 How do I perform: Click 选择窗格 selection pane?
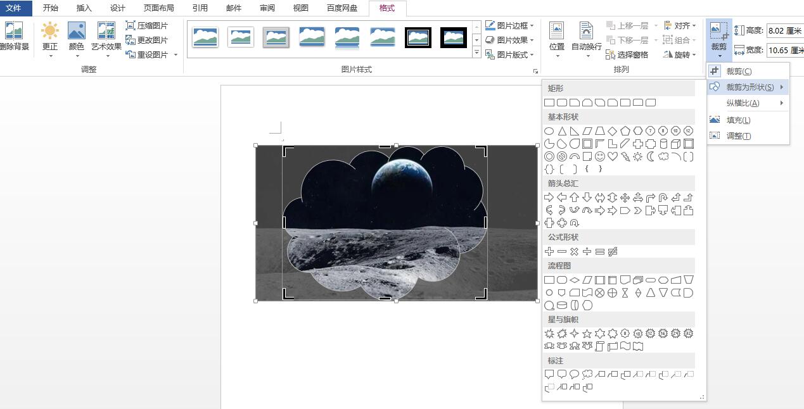[x=627, y=55]
